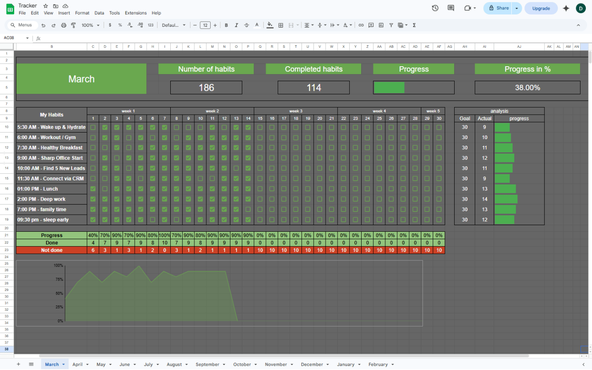The height and width of the screenshot is (370, 592).
Task: Open the comments history panel
Action: [x=451, y=8]
